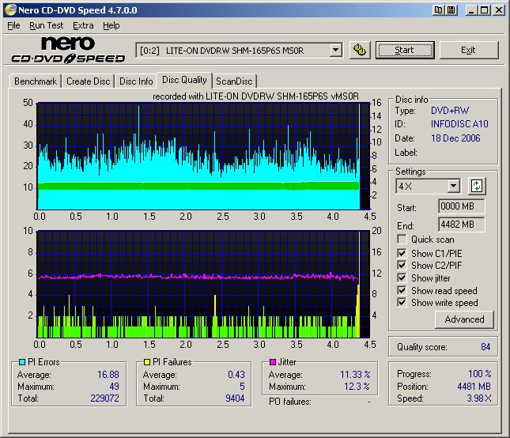This screenshot has width=510, height=438.
Task: Switch to the Create Disc tab
Action: tap(88, 81)
